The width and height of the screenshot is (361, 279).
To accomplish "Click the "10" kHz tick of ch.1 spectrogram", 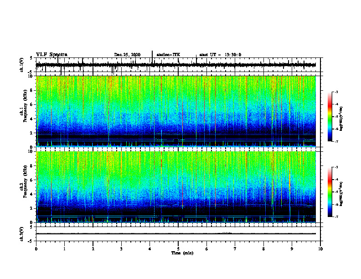I will click(x=31, y=76).
